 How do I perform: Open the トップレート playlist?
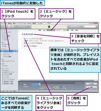pos(7,78)
